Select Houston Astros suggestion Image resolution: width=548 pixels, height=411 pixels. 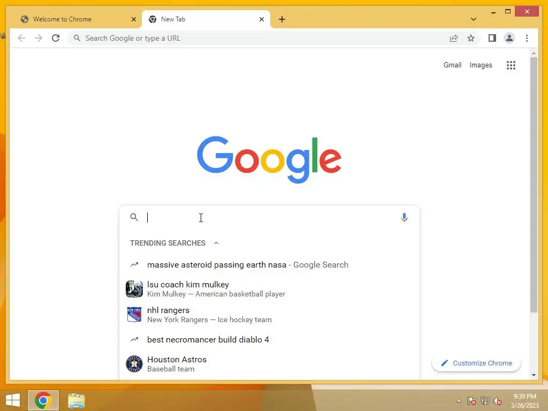point(269,364)
